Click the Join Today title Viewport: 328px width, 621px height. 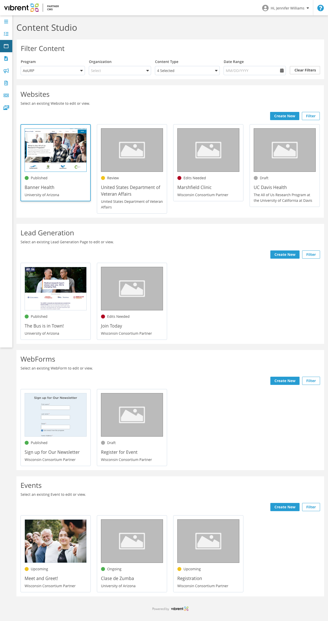[x=111, y=326]
